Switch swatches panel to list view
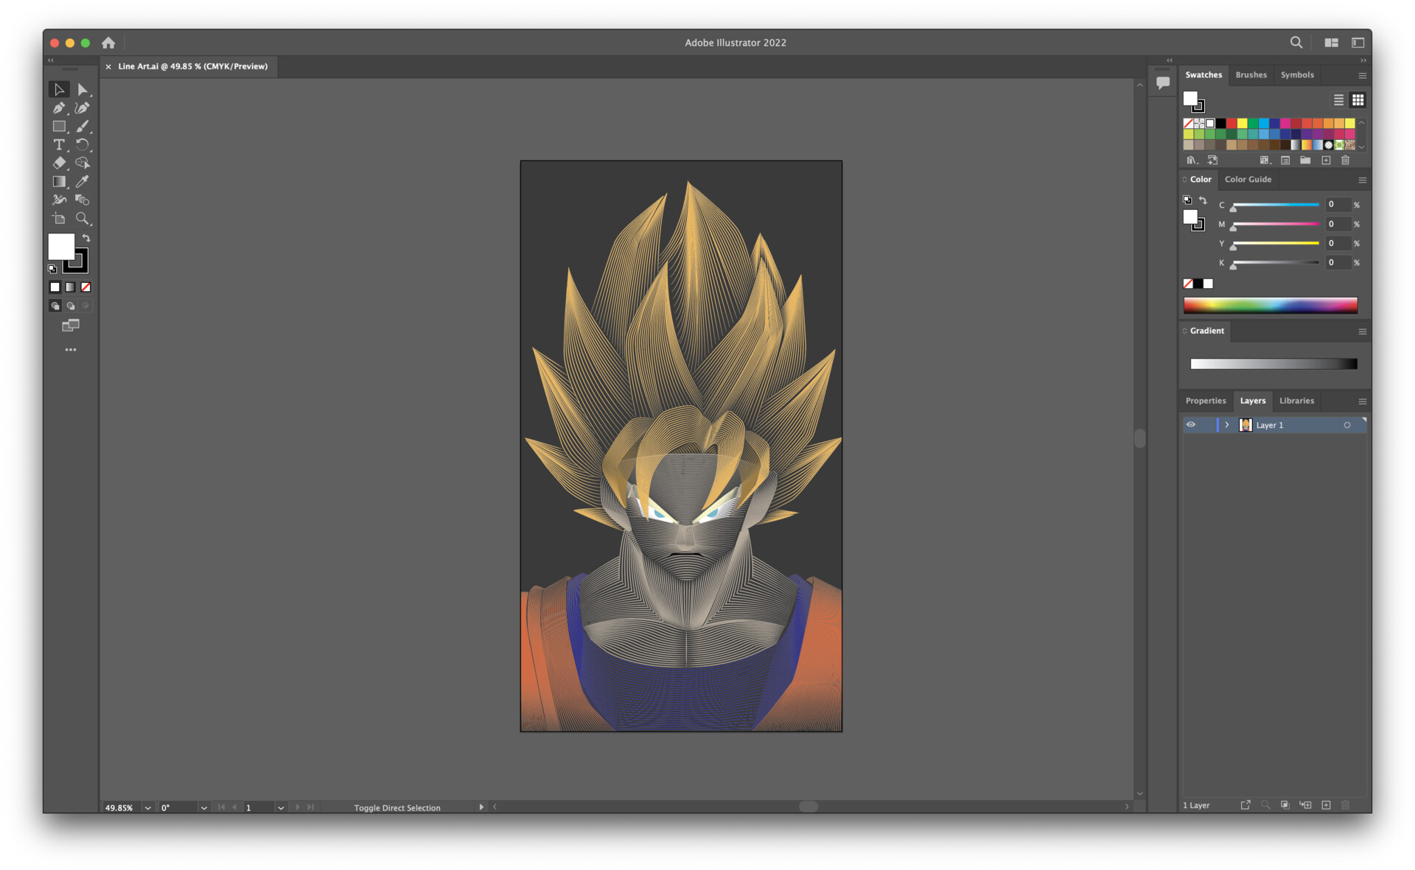This screenshot has height=870, width=1415. click(1338, 100)
